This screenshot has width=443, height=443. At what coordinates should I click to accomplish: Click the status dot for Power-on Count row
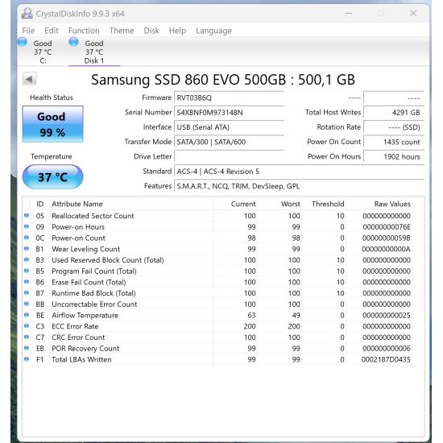(27, 238)
